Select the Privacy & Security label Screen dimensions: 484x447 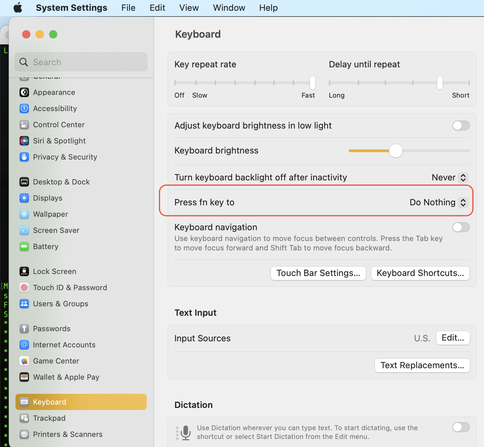(x=65, y=157)
